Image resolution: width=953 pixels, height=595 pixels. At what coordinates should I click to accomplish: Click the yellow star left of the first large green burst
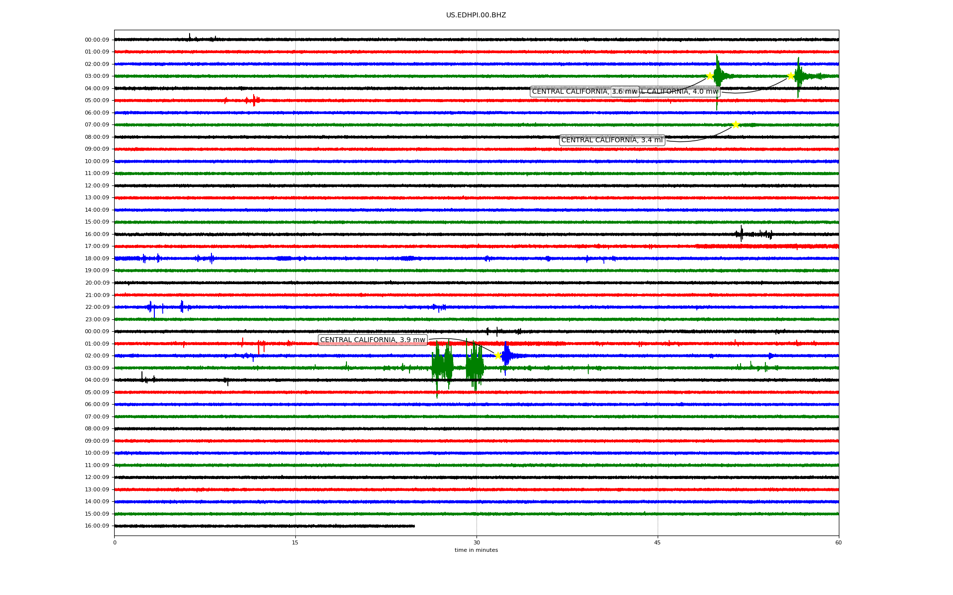click(x=710, y=76)
